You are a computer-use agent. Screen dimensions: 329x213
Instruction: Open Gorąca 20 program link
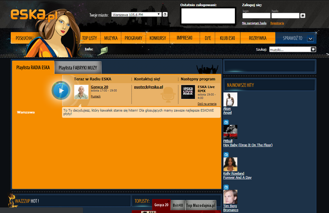pos(100,87)
